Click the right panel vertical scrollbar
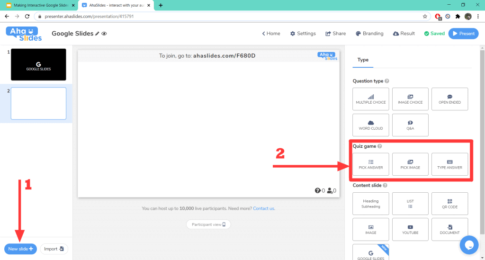This screenshot has width=485, height=260. click(482, 142)
